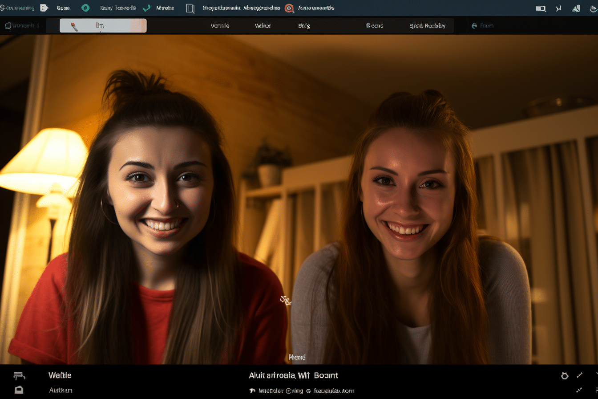Click the document page icon in top bar
This screenshot has width=598, height=399.
coord(190,8)
